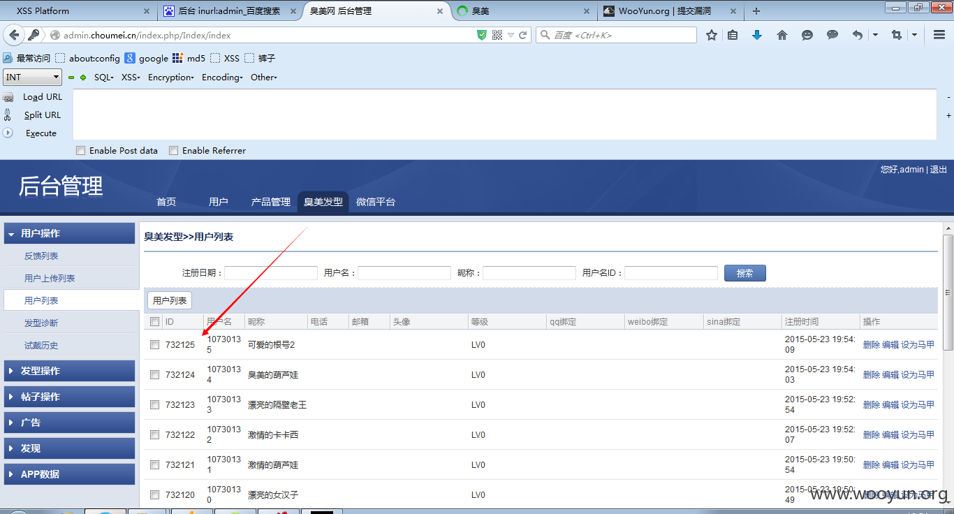Click the HackBar green minus icon
Image resolution: width=954 pixels, height=514 pixels.
(71, 78)
